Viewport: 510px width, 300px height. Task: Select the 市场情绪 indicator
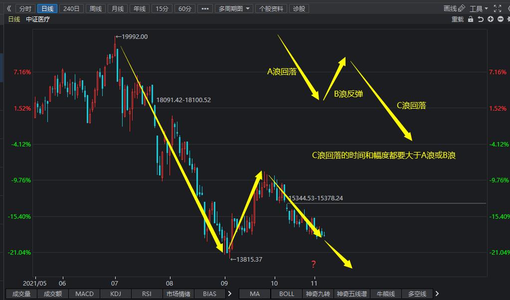178,294
